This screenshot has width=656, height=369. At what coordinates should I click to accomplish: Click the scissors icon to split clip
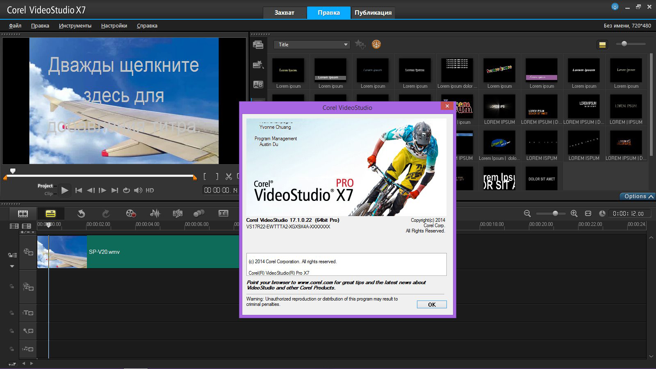(229, 177)
